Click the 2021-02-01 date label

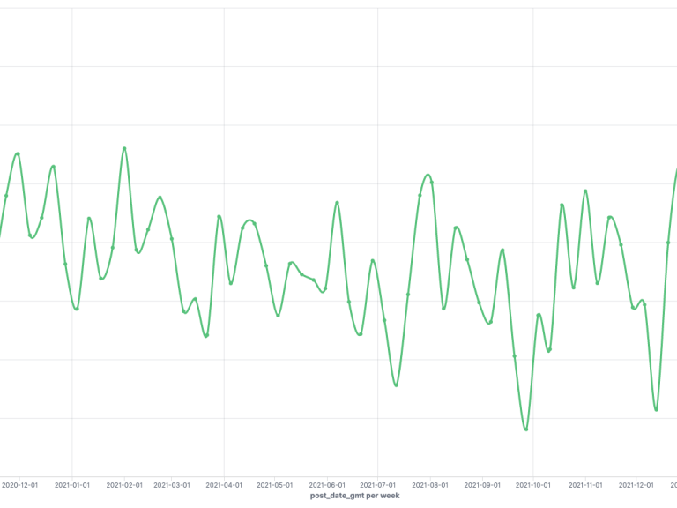[124, 485]
